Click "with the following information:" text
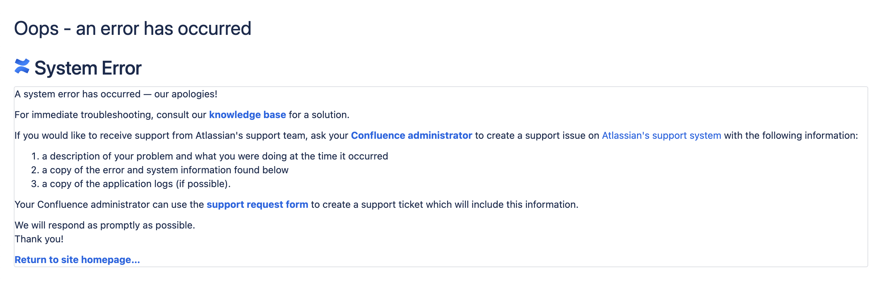Image resolution: width=882 pixels, height=281 pixels. tap(791, 136)
